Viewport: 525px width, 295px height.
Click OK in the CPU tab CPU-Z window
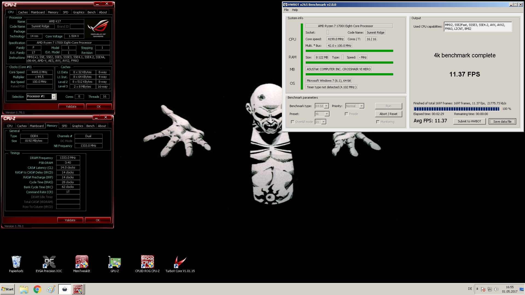tap(99, 107)
